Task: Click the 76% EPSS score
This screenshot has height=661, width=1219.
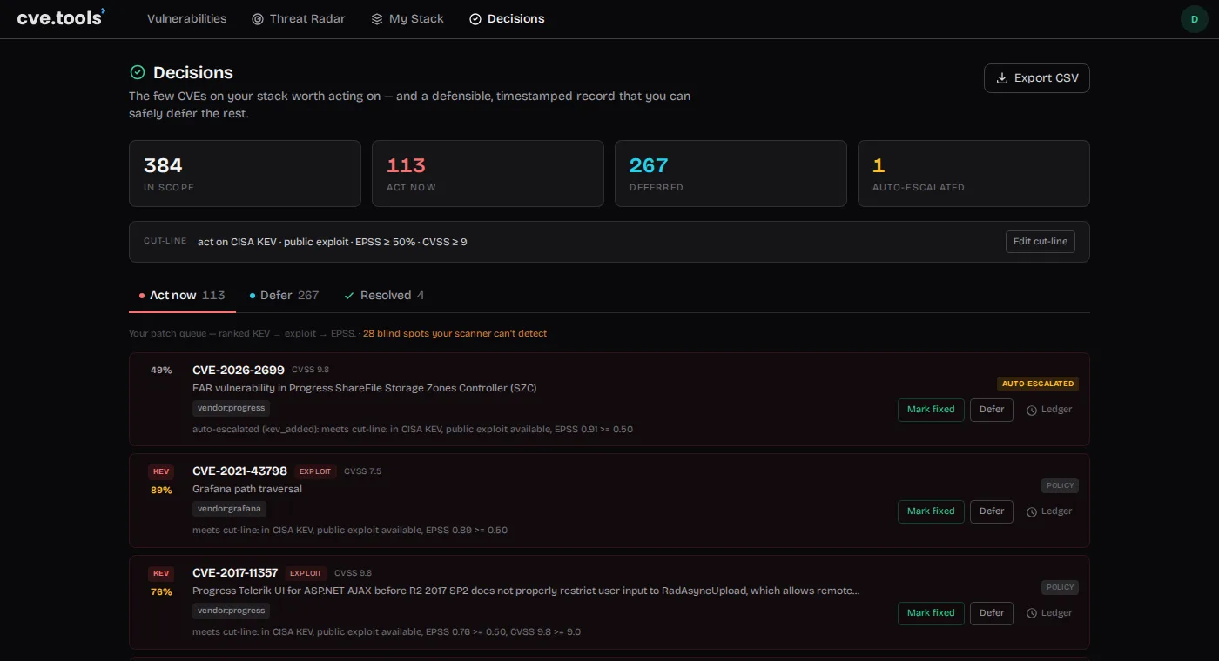Action: coord(161,591)
